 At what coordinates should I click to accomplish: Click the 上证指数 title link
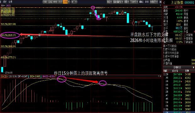click(x=177, y=3)
